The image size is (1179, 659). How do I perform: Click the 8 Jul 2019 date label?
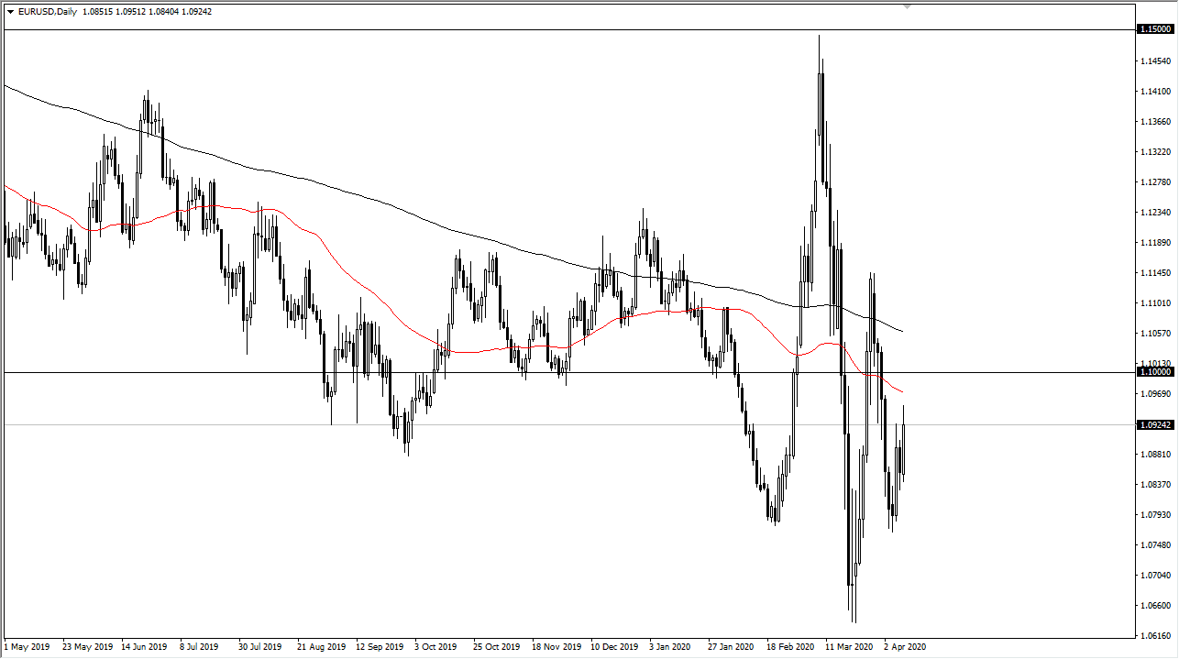[202, 647]
